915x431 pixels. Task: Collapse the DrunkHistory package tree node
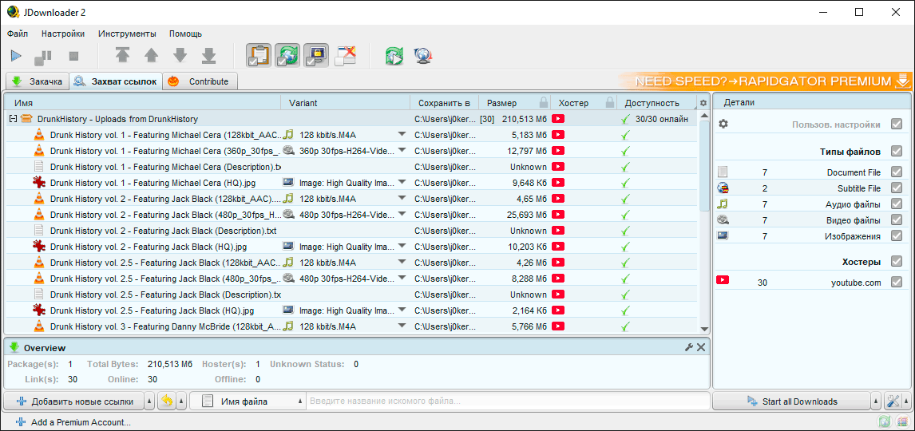[12, 119]
